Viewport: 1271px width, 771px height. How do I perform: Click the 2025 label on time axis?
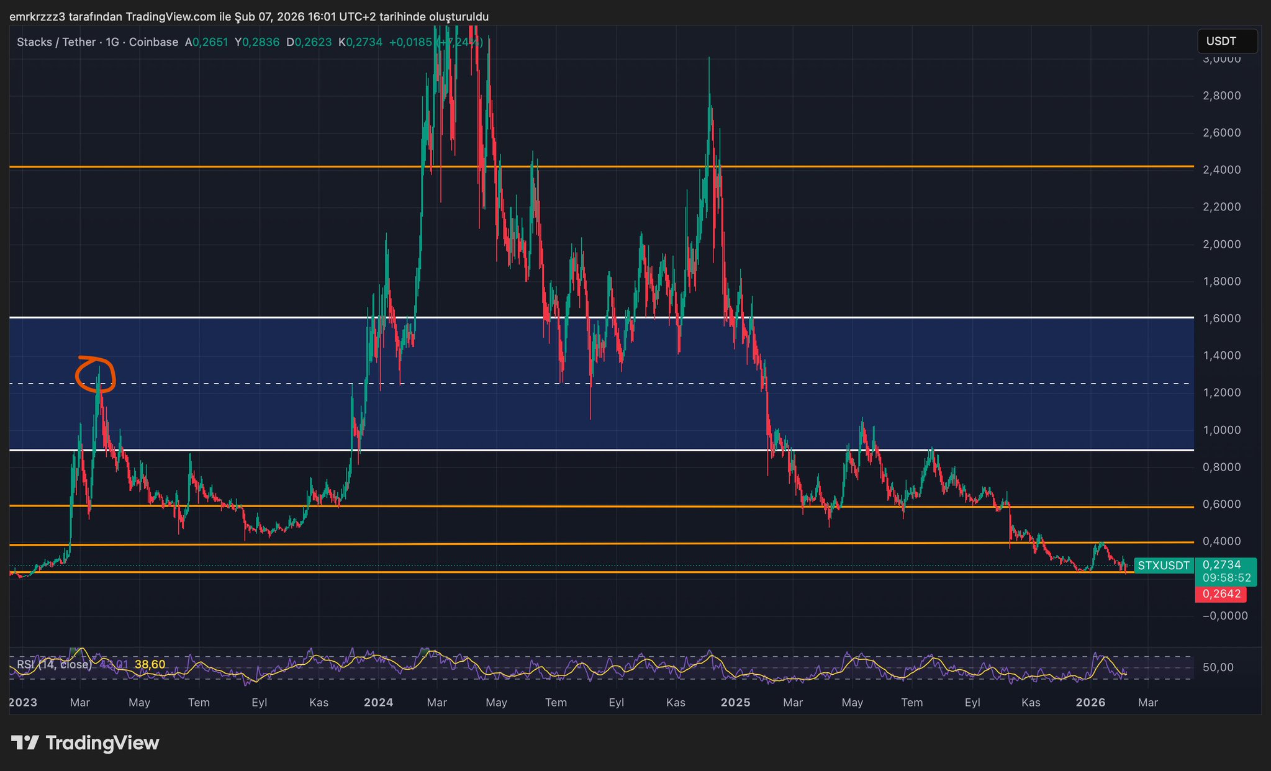click(x=735, y=703)
